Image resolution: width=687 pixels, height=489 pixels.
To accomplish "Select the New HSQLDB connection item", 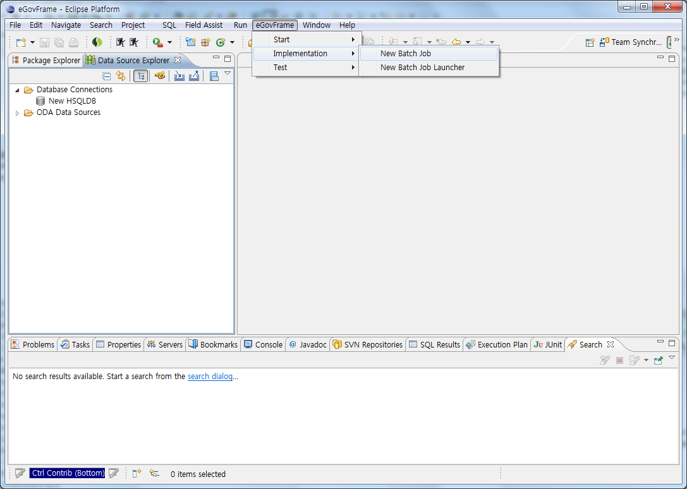I will [x=71, y=101].
